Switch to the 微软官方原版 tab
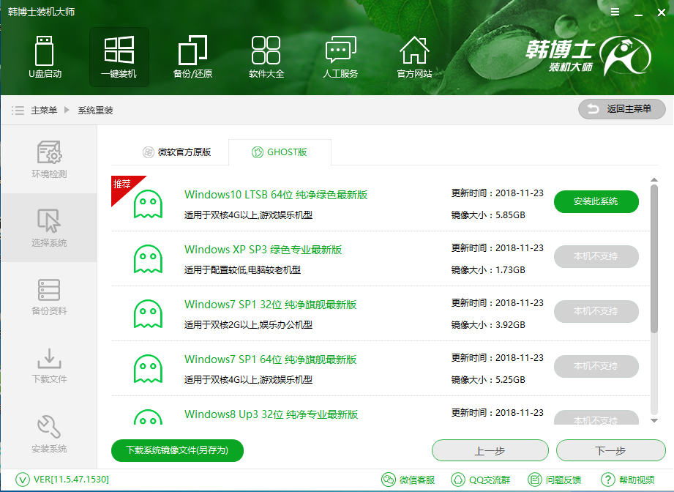The width and height of the screenshot is (674, 492). click(x=177, y=152)
